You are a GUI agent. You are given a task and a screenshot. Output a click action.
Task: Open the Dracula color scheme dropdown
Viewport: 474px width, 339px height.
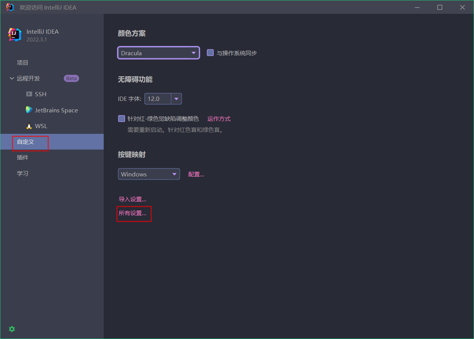[158, 53]
